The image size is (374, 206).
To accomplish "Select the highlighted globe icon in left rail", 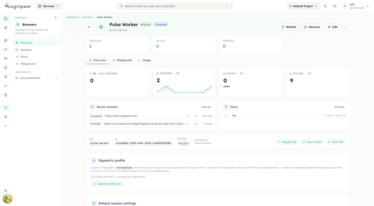I will pos(6,108).
